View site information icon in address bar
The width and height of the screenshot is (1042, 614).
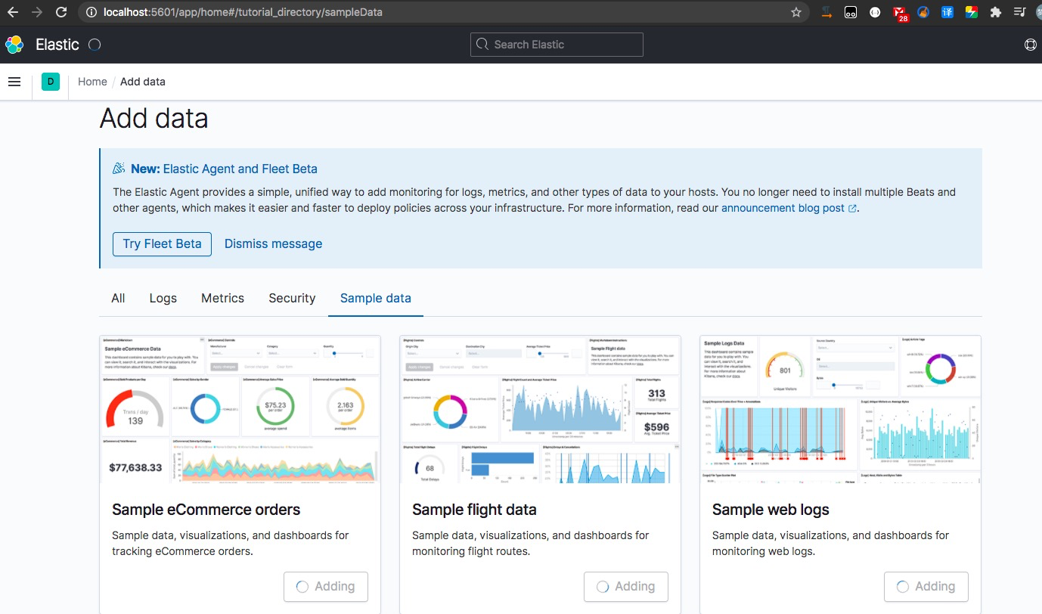91,12
